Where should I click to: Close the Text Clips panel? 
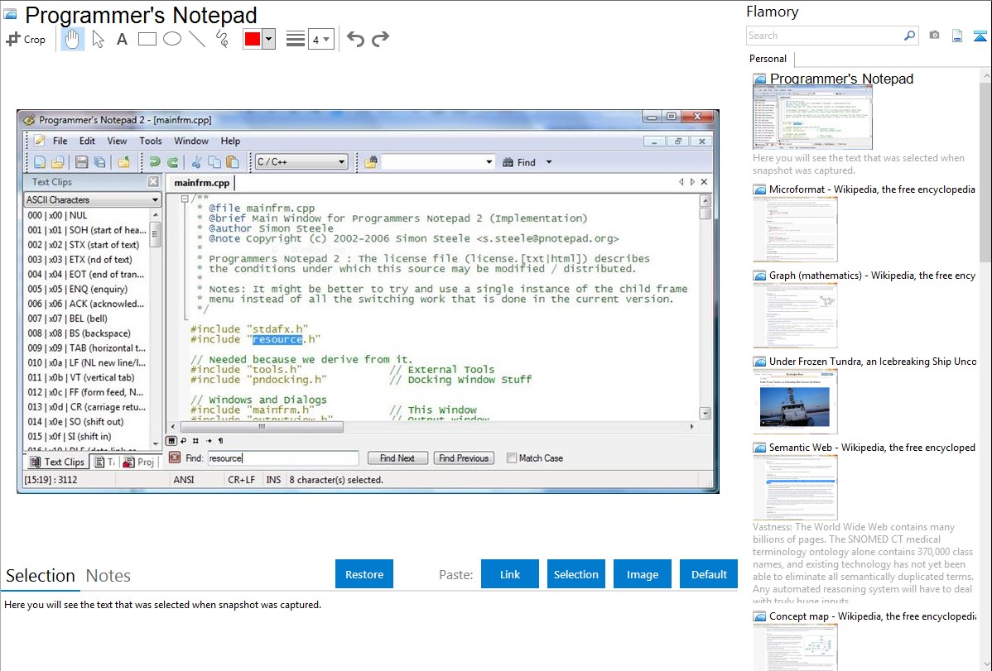[153, 182]
